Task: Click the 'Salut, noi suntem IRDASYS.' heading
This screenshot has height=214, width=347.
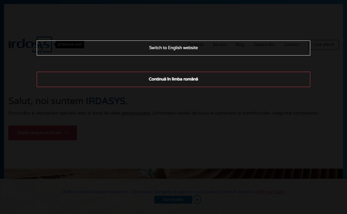Action: point(68,101)
